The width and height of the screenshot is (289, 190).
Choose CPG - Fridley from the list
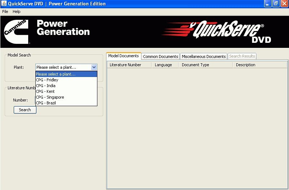pos(66,80)
